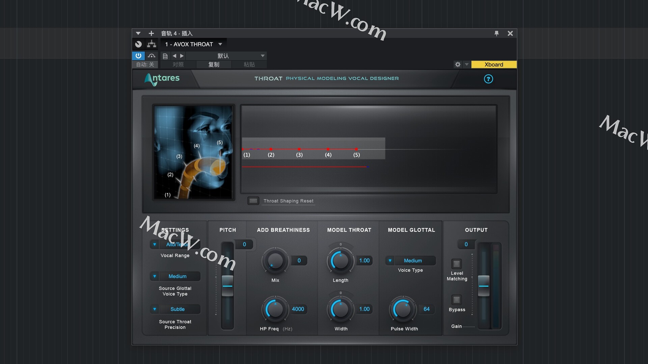Click the Pulse Width knob
Image resolution: width=648 pixels, height=364 pixels.
[x=403, y=309]
